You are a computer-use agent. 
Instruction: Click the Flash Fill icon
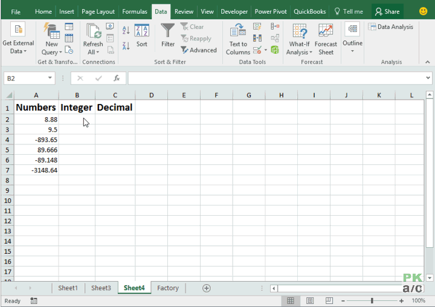pyautogui.click(x=257, y=27)
